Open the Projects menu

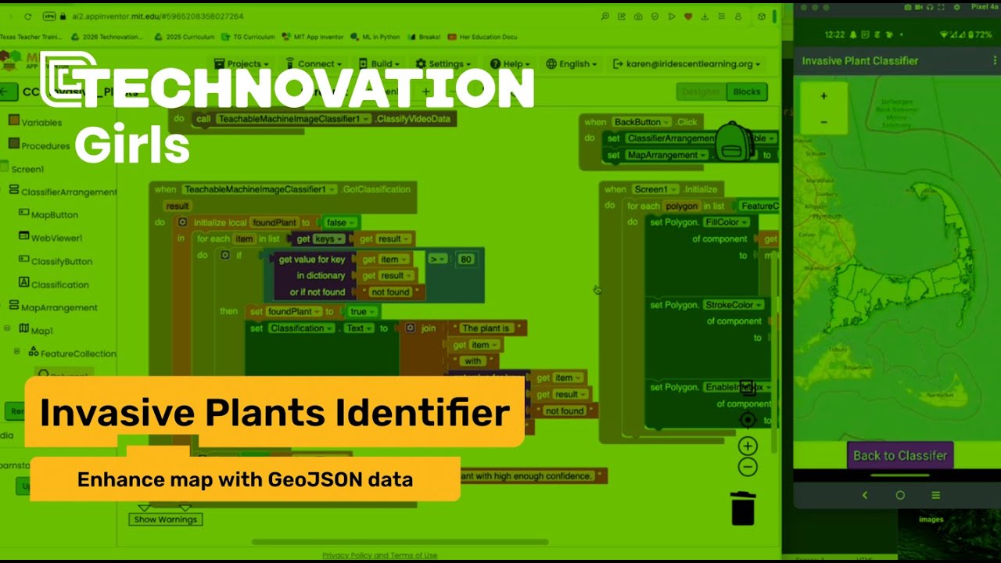point(242,64)
